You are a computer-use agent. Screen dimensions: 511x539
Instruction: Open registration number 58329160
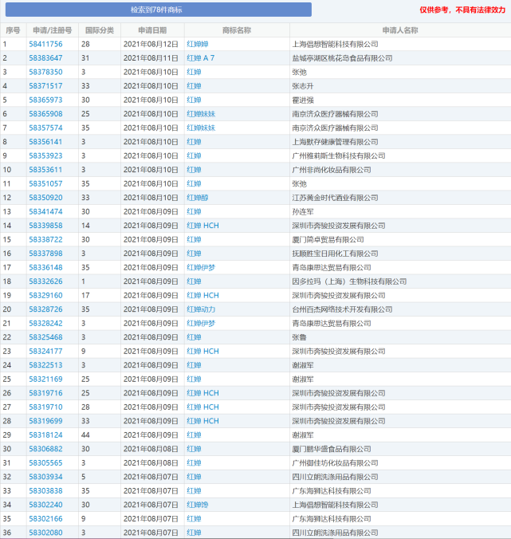tap(45, 295)
